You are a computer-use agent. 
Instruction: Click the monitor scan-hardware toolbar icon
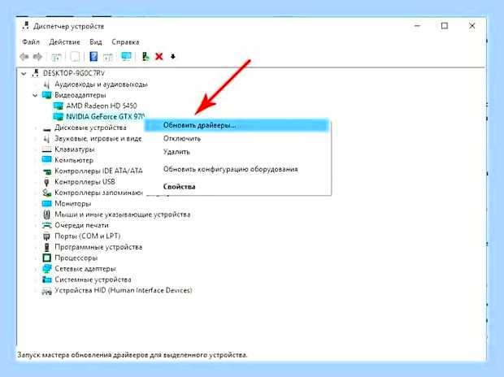point(126,57)
